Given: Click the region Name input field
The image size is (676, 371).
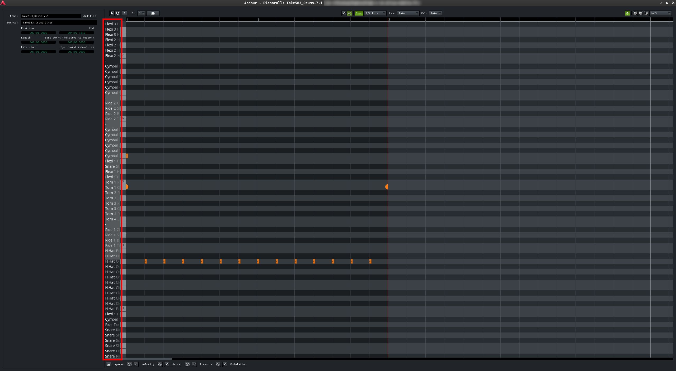Looking at the screenshot, I should pos(51,16).
